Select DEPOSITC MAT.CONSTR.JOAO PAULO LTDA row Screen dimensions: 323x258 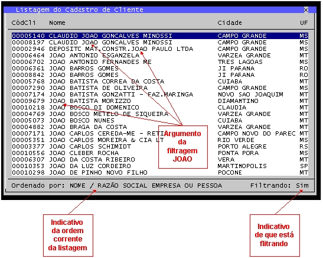coord(160,49)
